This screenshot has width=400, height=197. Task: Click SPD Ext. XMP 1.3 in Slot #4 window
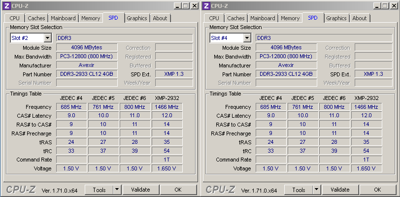click(x=373, y=74)
